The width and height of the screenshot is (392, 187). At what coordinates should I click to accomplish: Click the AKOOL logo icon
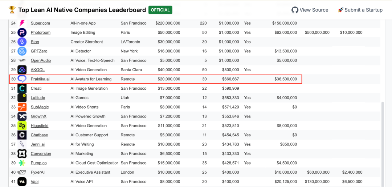pyautogui.click(x=22, y=70)
